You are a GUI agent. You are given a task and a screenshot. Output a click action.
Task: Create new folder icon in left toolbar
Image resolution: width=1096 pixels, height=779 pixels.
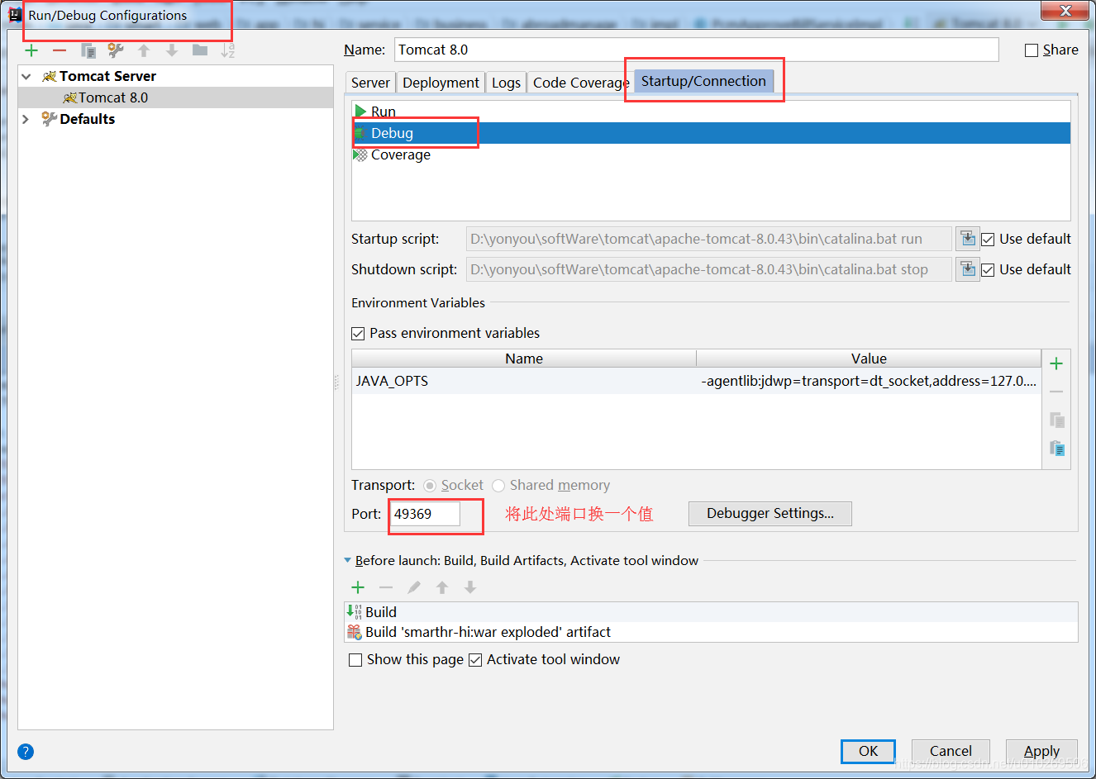pos(200,50)
